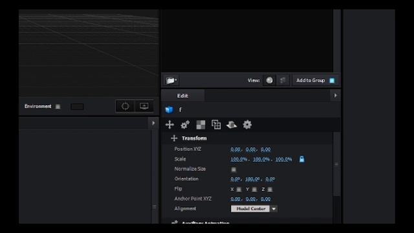The width and height of the screenshot is (414, 233).
Task: Edit second Scale value 100.0%
Action: coord(261,159)
